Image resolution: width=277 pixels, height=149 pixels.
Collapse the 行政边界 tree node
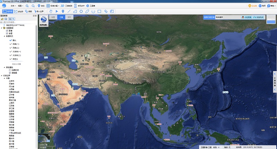[x=2, y=76]
